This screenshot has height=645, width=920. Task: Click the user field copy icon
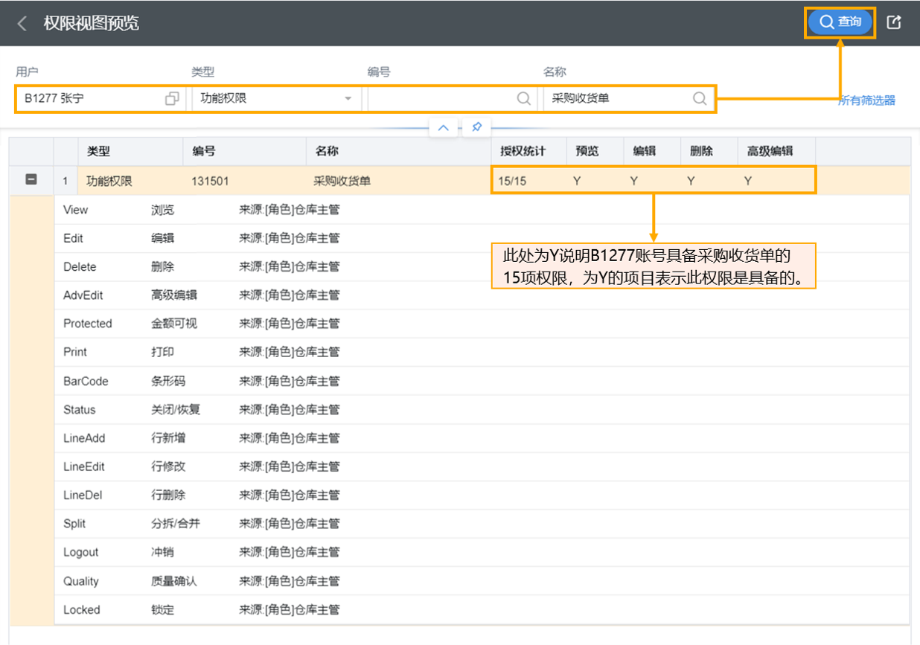click(x=172, y=98)
